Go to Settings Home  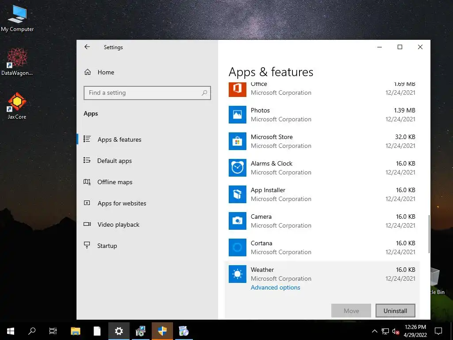147,72
